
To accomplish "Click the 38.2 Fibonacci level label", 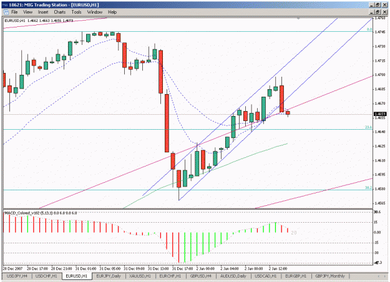I will coord(368,188).
